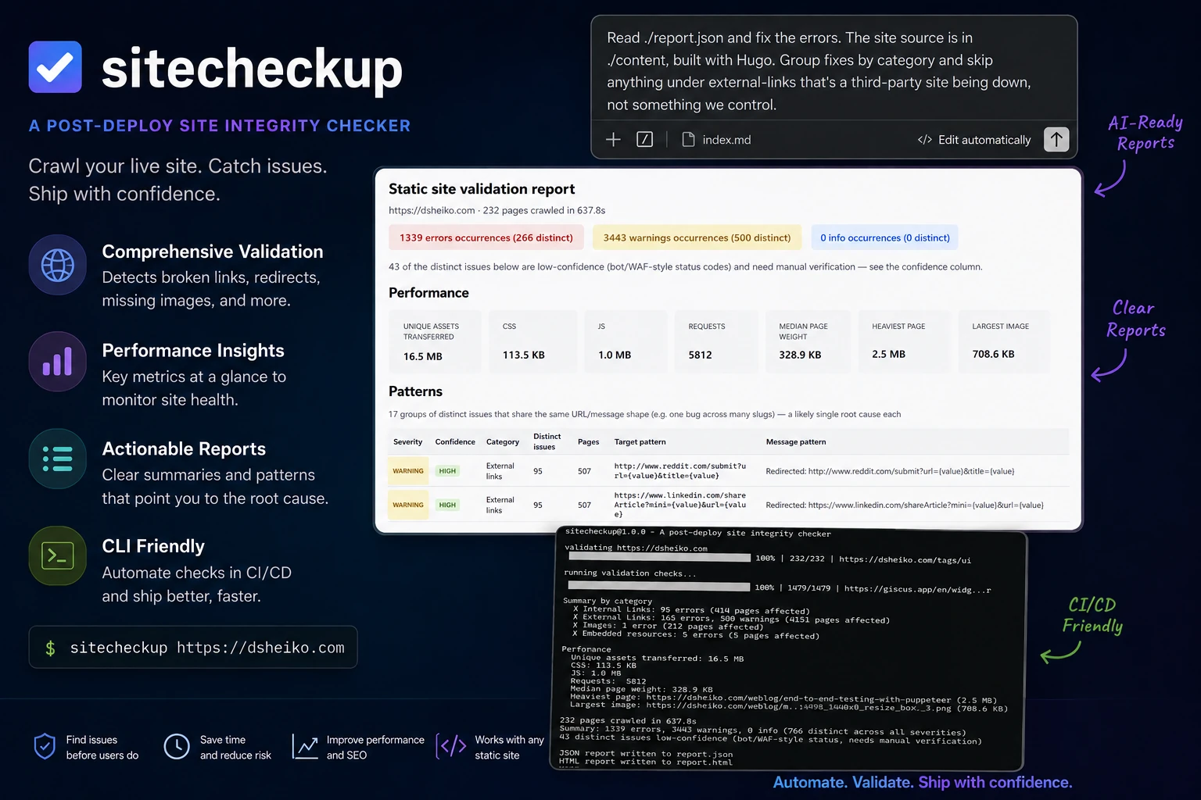
Task: Click the JSON report written line in terminal
Action: pyautogui.click(x=646, y=753)
